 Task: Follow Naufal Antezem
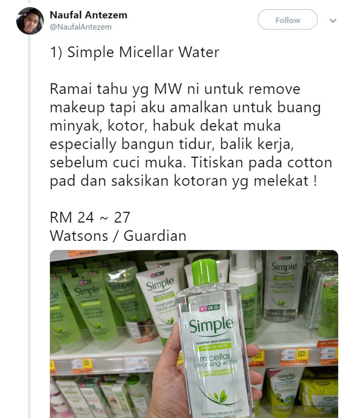288,20
